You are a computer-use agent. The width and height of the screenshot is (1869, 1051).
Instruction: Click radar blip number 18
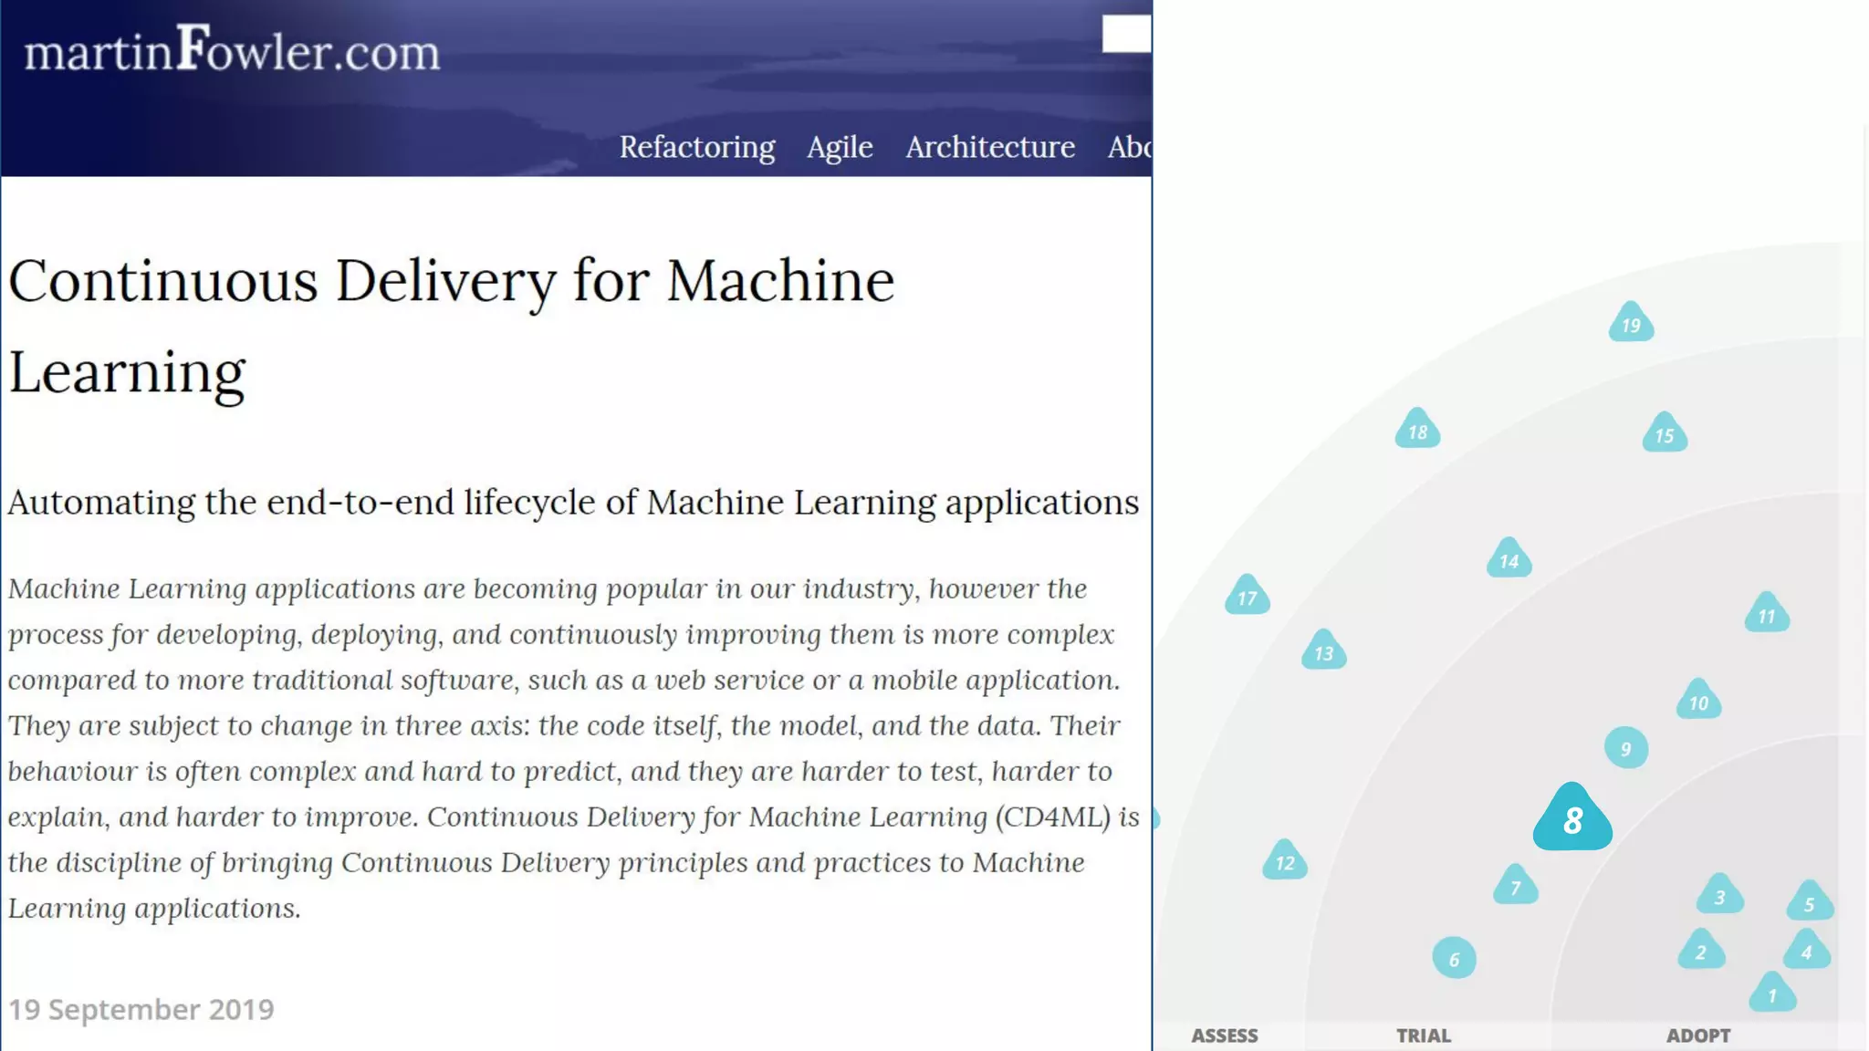click(1417, 429)
